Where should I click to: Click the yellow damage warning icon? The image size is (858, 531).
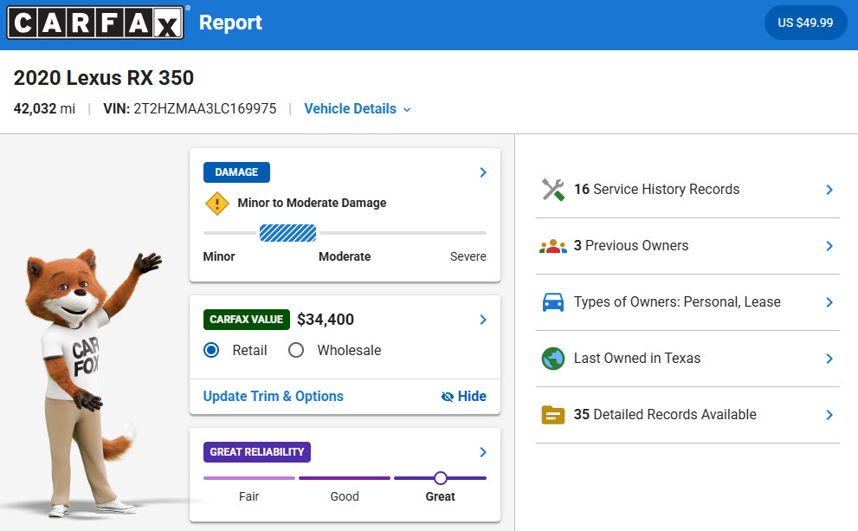coord(217,204)
